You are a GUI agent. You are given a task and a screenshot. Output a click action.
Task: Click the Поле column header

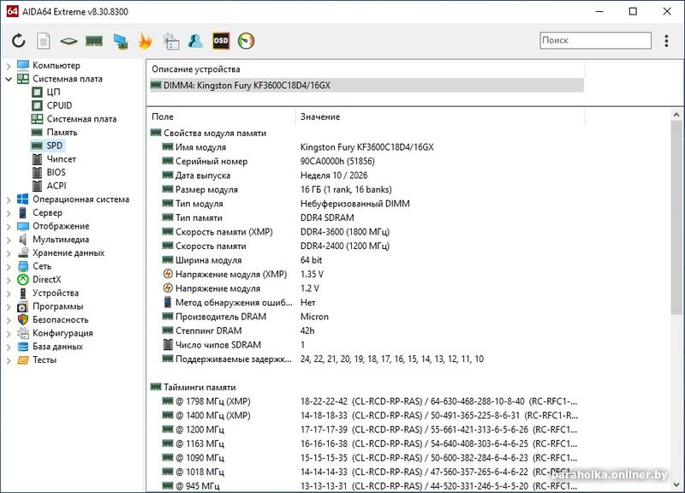[163, 116]
